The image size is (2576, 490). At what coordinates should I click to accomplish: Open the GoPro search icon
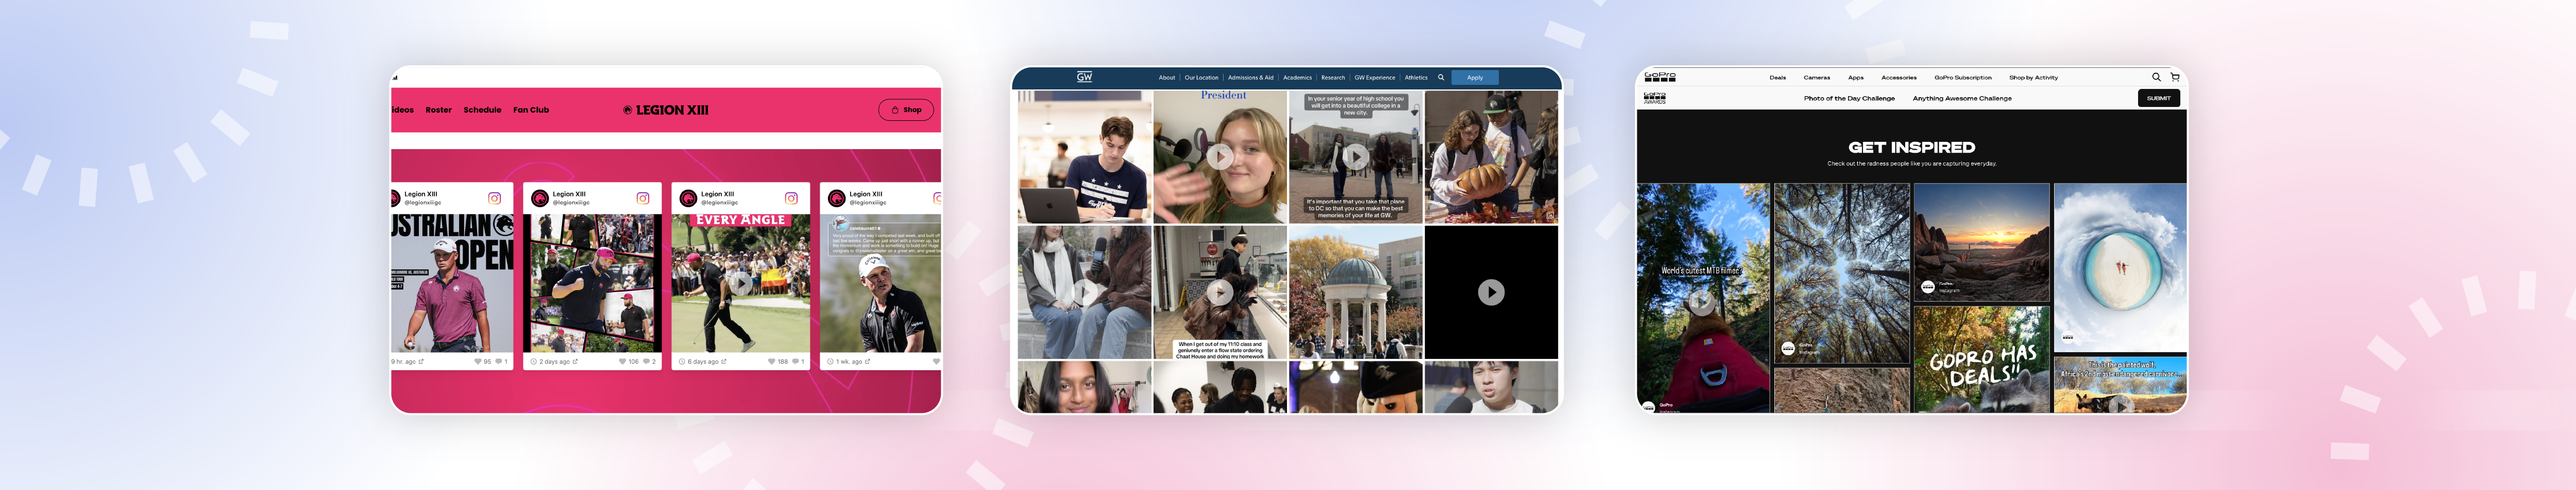click(2156, 77)
